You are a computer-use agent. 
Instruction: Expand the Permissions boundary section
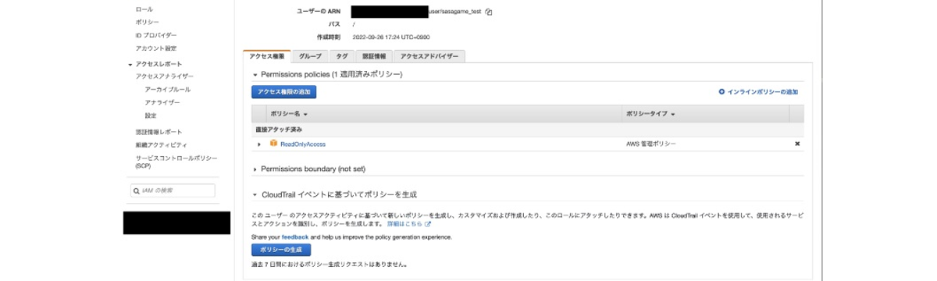(255, 169)
